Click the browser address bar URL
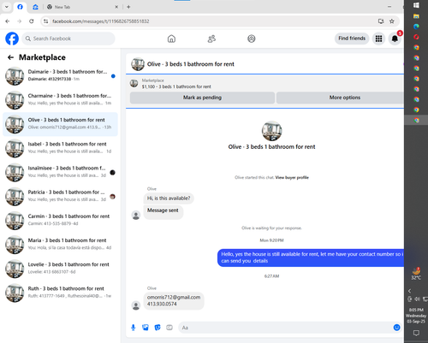The width and height of the screenshot is (428, 343). pyautogui.click(x=101, y=21)
